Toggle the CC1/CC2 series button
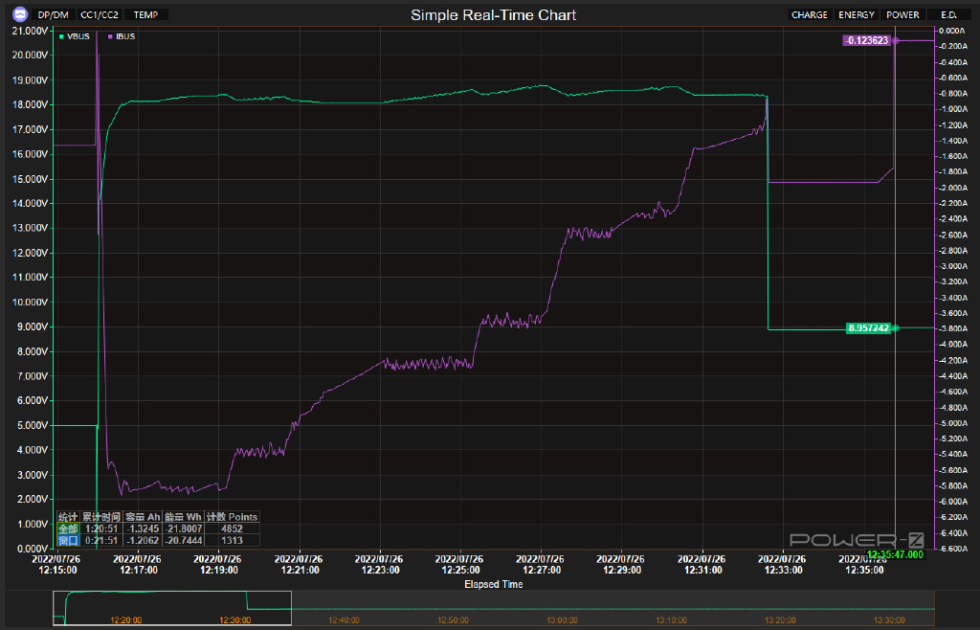Screen dimensions: 980x630 (100, 15)
